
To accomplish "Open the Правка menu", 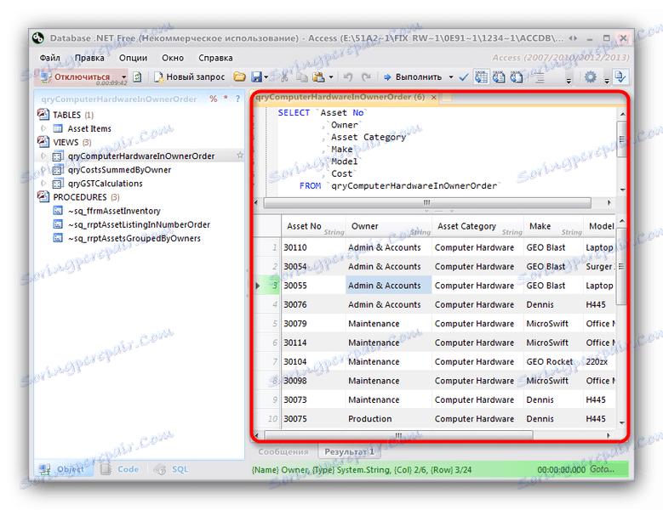I will coord(89,58).
